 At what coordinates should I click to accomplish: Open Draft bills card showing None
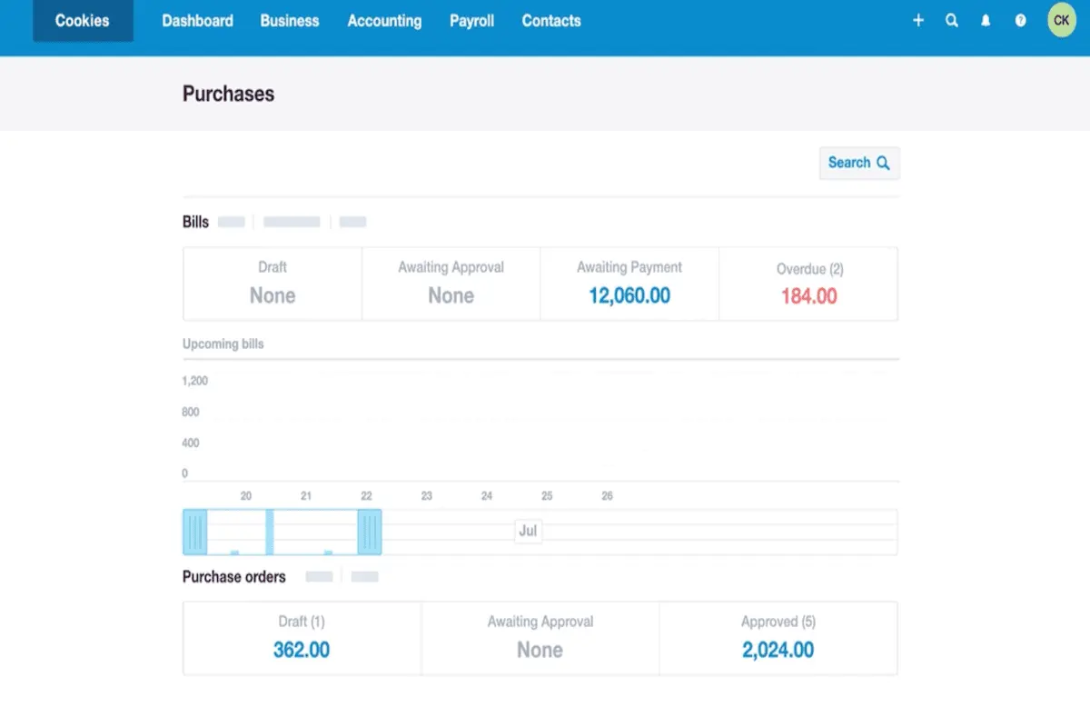pyautogui.click(x=272, y=284)
